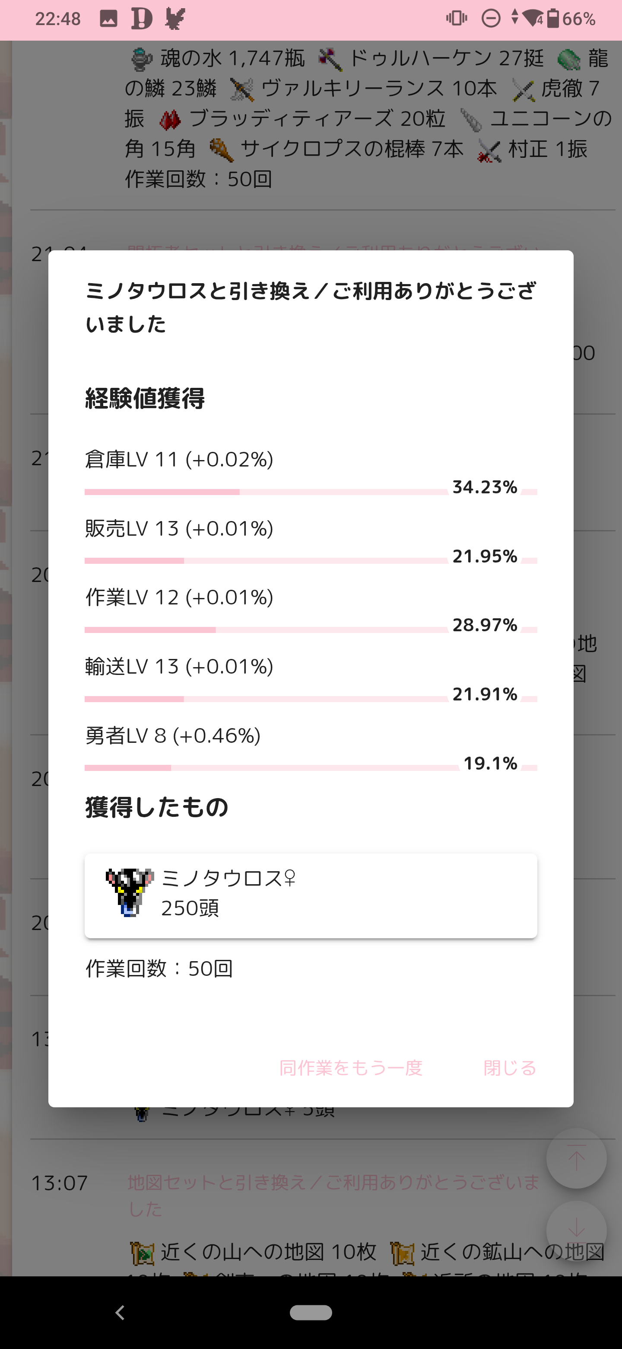Tap the Android home pill
Viewport: 622px width, 1349px height.
[311, 1312]
